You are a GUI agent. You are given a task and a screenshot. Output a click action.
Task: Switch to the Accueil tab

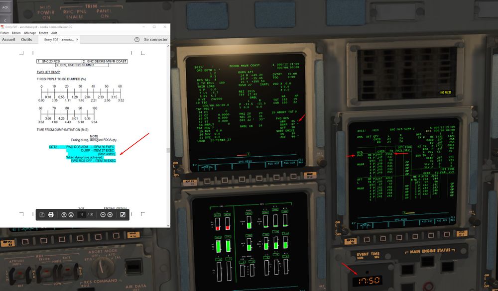(x=8, y=40)
